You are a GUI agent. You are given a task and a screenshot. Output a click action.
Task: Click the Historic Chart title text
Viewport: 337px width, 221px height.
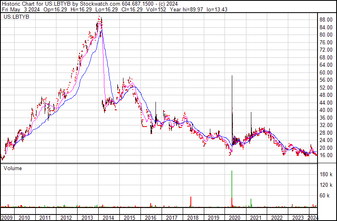pyautogui.click(x=17, y=3)
